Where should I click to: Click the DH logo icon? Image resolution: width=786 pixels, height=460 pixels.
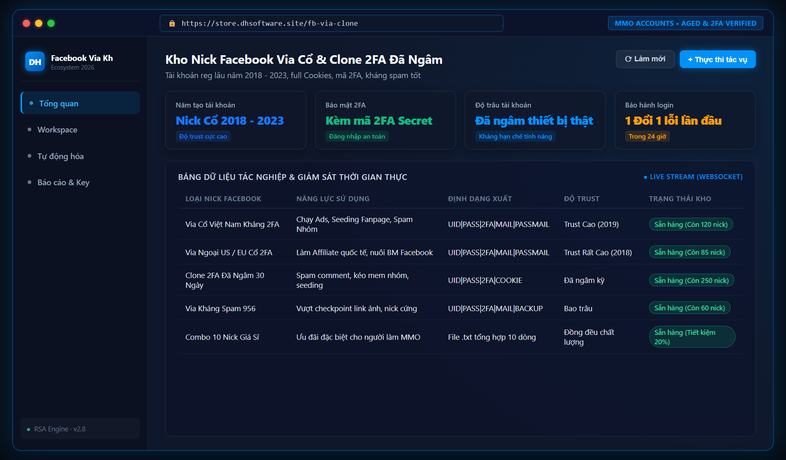pos(35,62)
